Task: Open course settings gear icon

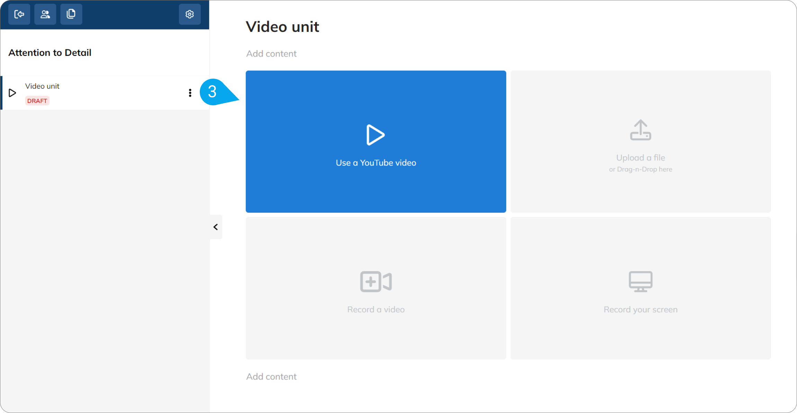Action: pos(190,14)
